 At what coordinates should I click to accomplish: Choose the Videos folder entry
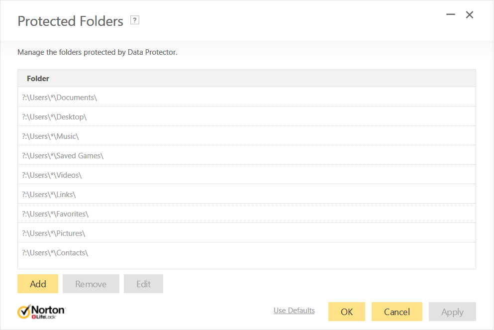pyautogui.click(x=52, y=175)
